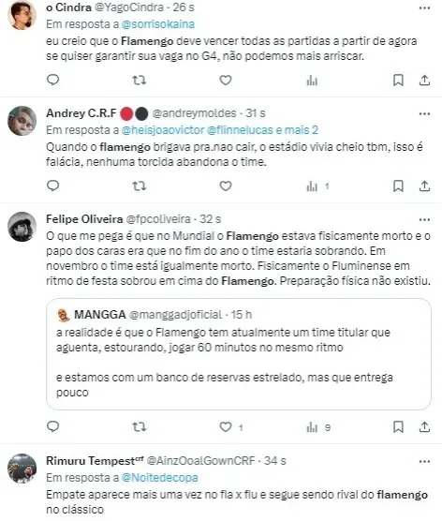The image size is (442, 521).
Task: Open the quoted MANGGA tweet
Action: (x=239, y=354)
